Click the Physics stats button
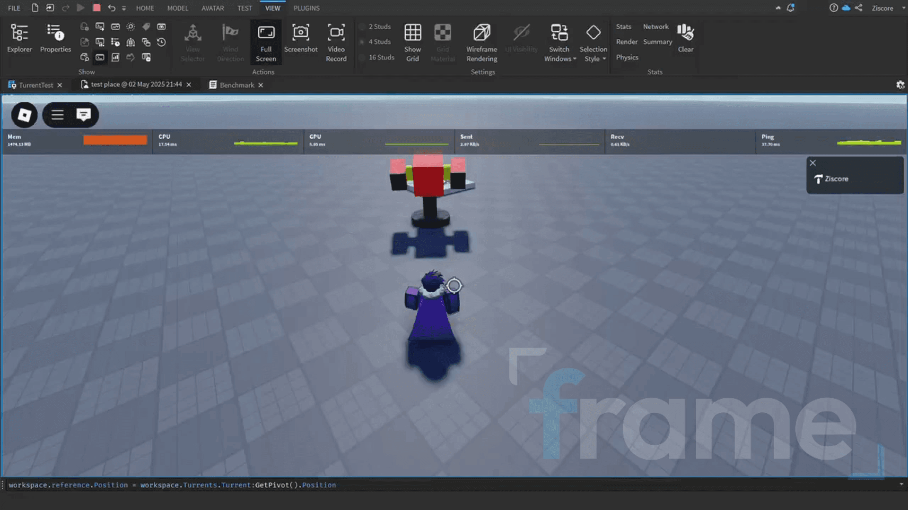Image resolution: width=908 pixels, height=510 pixels. 627,57
